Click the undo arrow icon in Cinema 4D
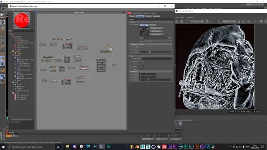Viewport: 267px width, 150px height. (x=4, y=9)
